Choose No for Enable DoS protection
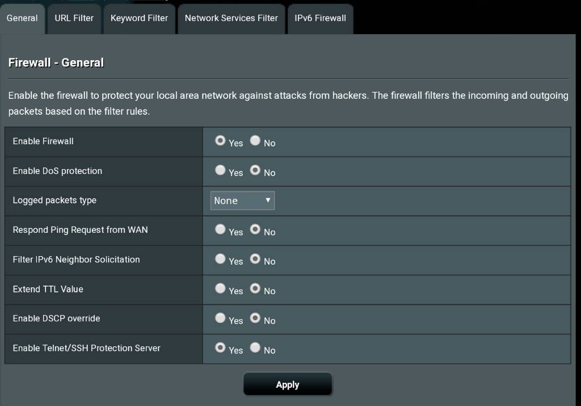The width and height of the screenshot is (581, 406). 255,170
